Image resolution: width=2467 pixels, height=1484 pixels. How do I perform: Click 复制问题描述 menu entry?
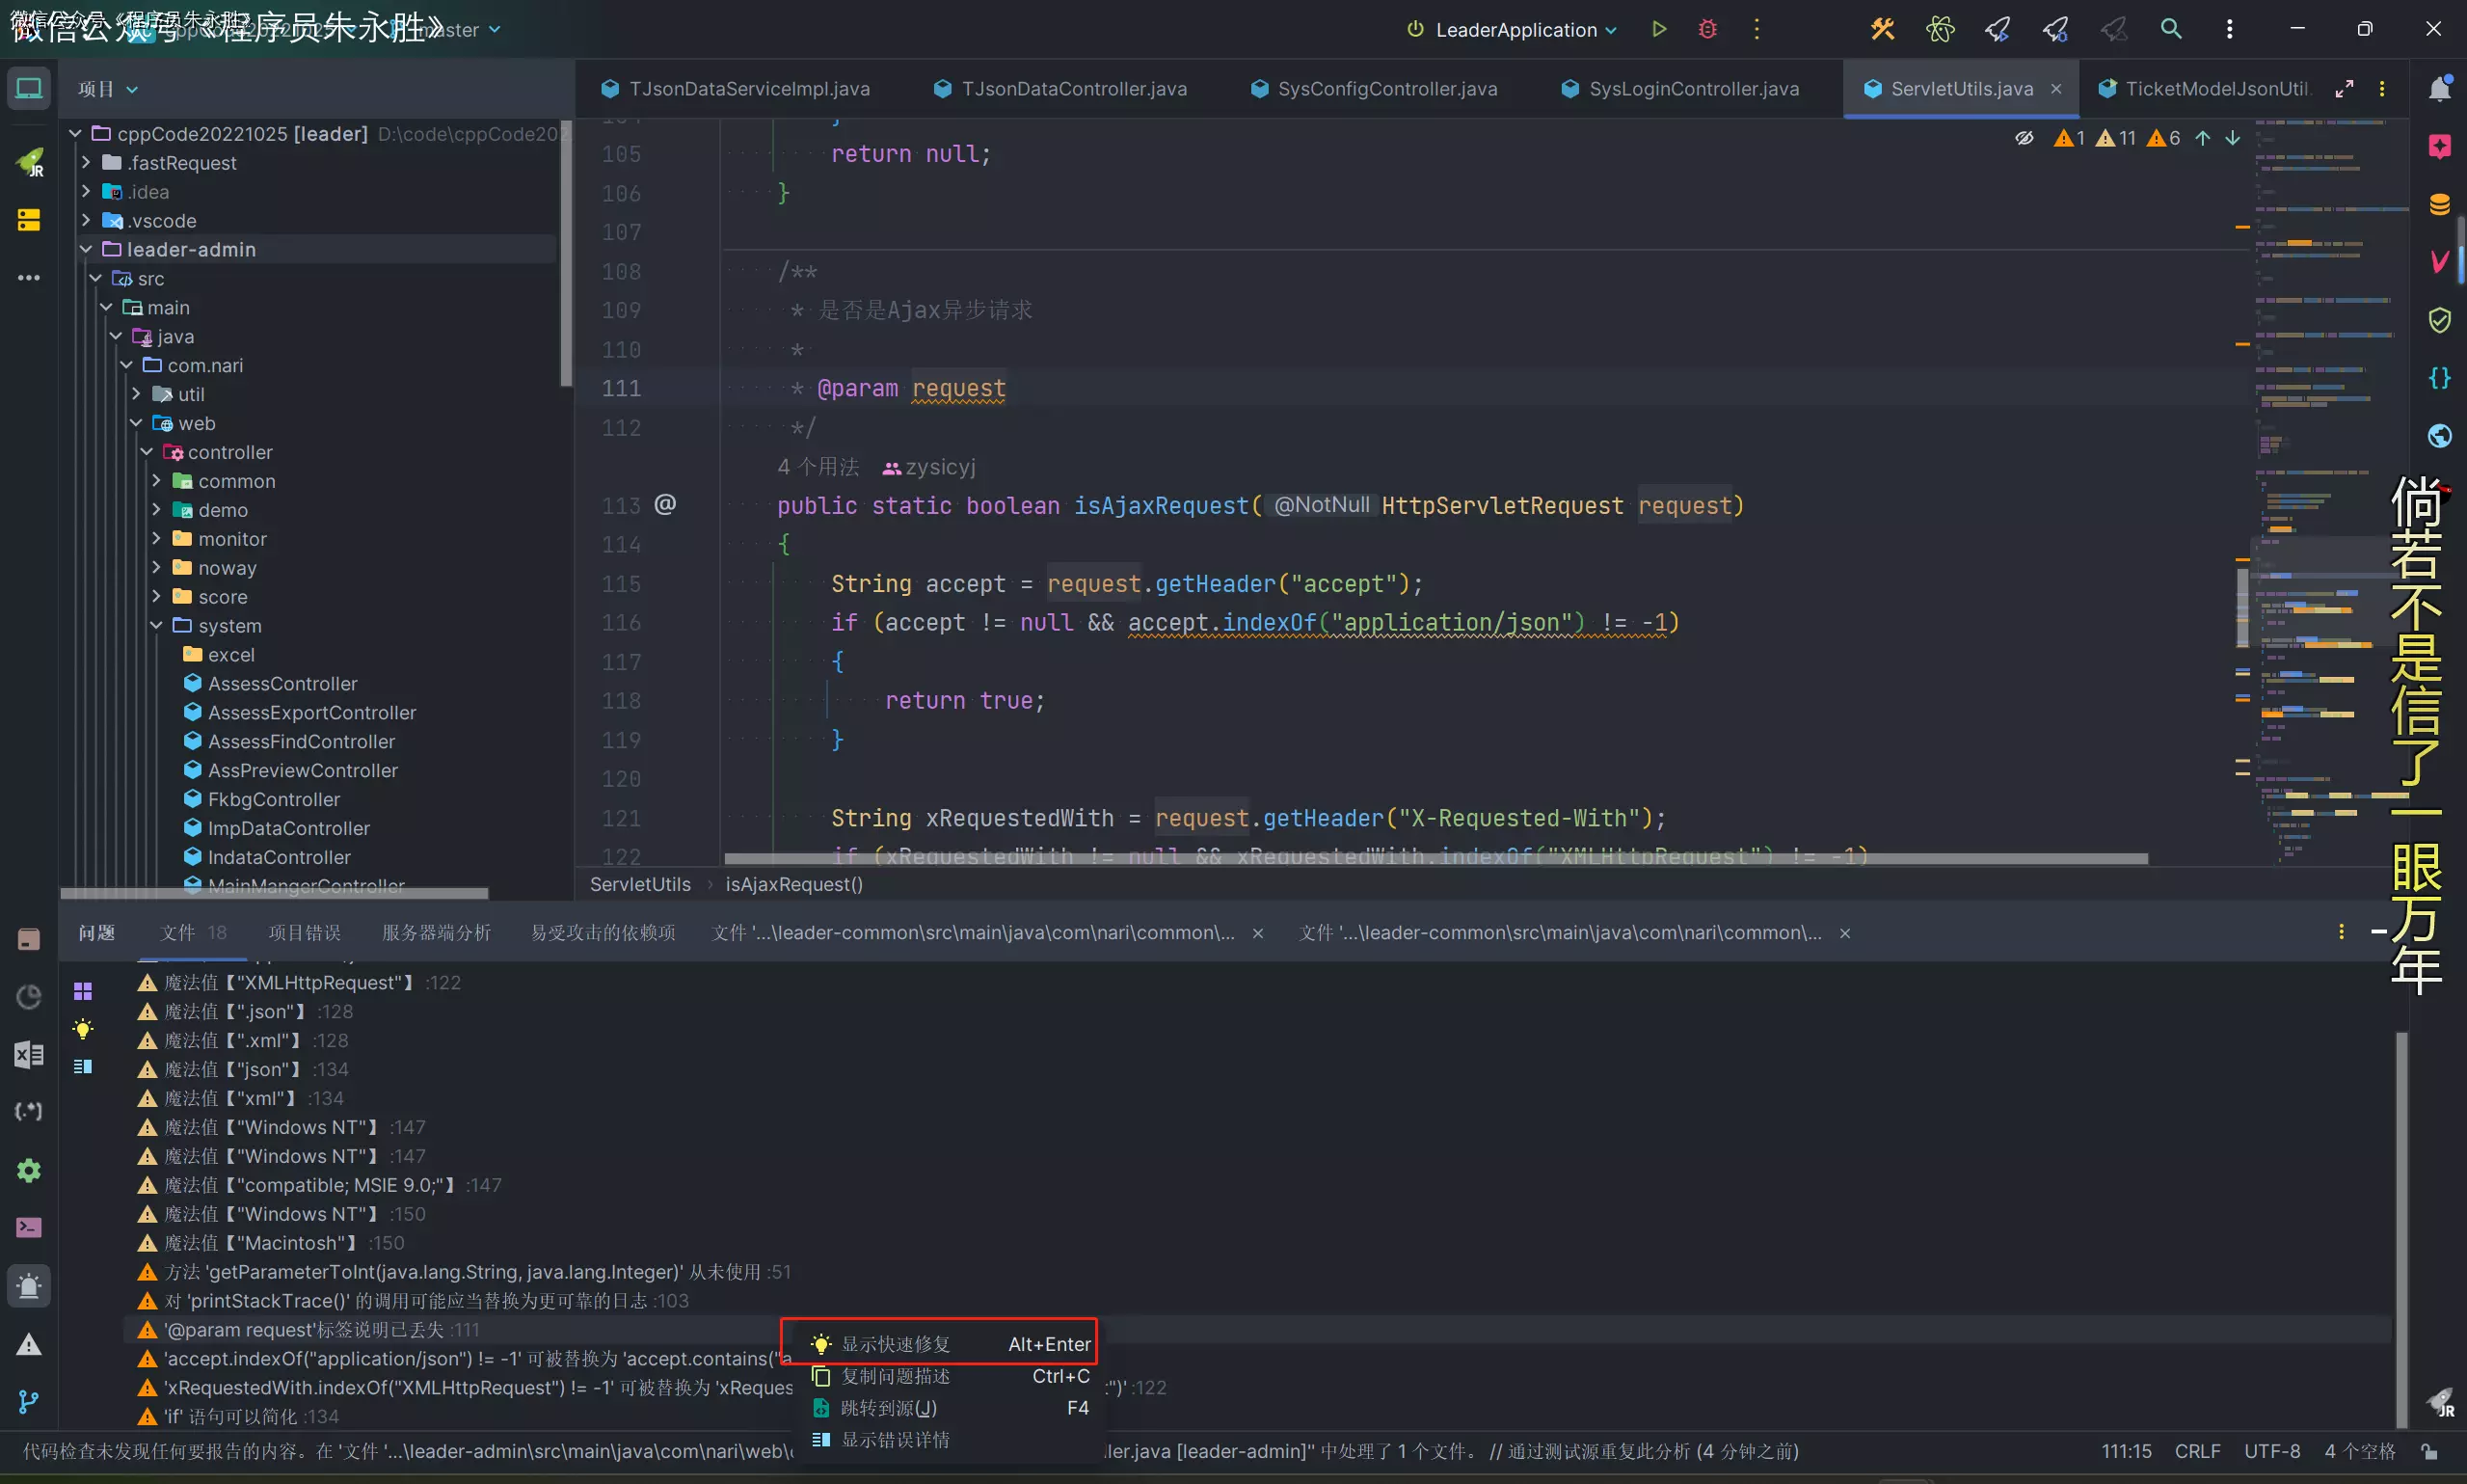pos(895,1376)
